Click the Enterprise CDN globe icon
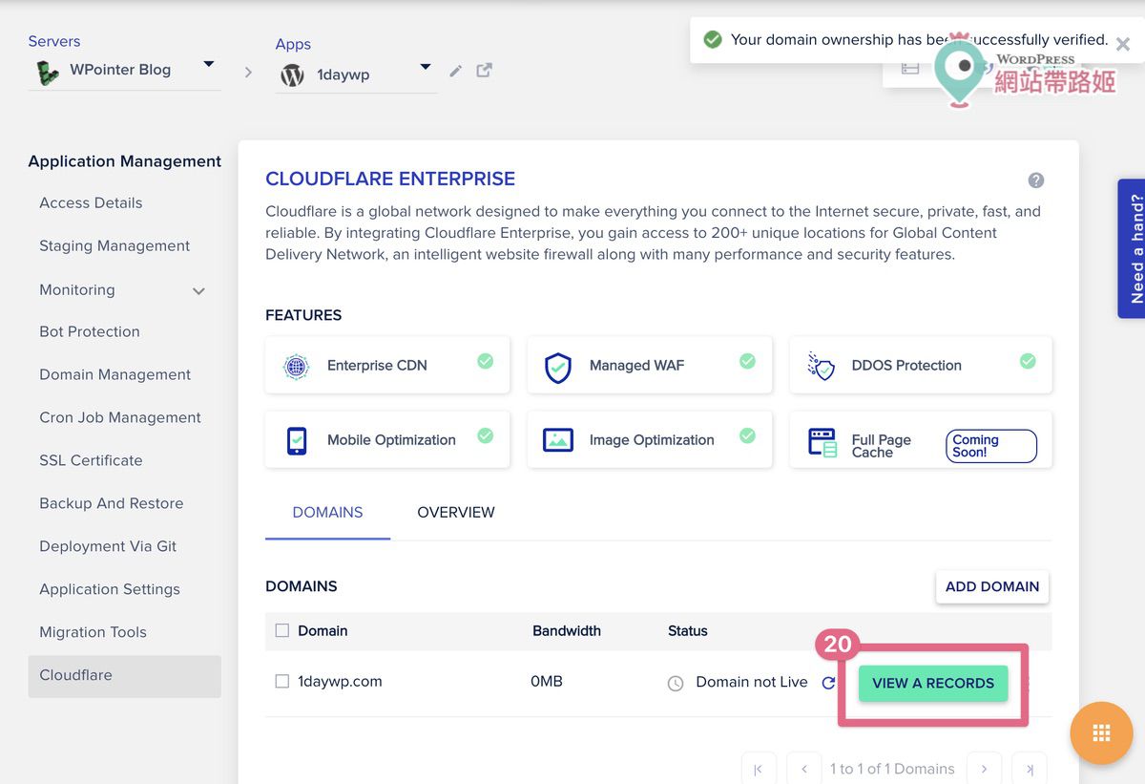Screen dimensions: 1145x784 pyautogui.click(x=297, y=366)
